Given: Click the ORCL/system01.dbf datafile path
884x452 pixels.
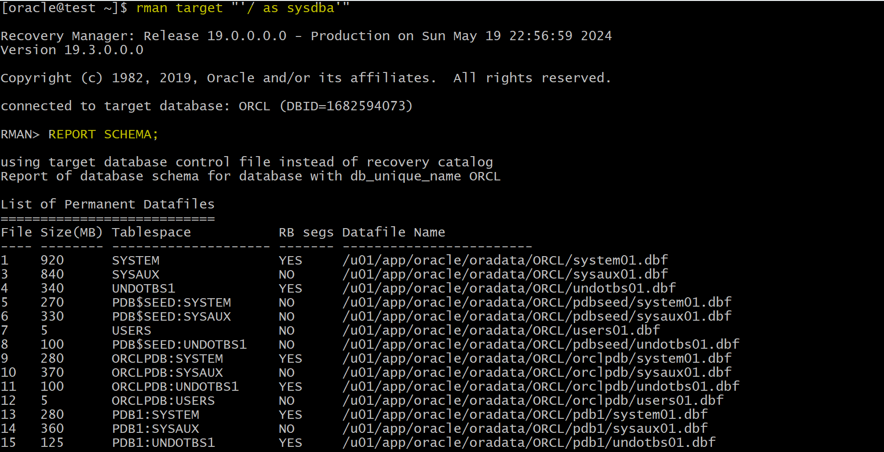Looking at the screenshot, I should click(x=505, y=260).
